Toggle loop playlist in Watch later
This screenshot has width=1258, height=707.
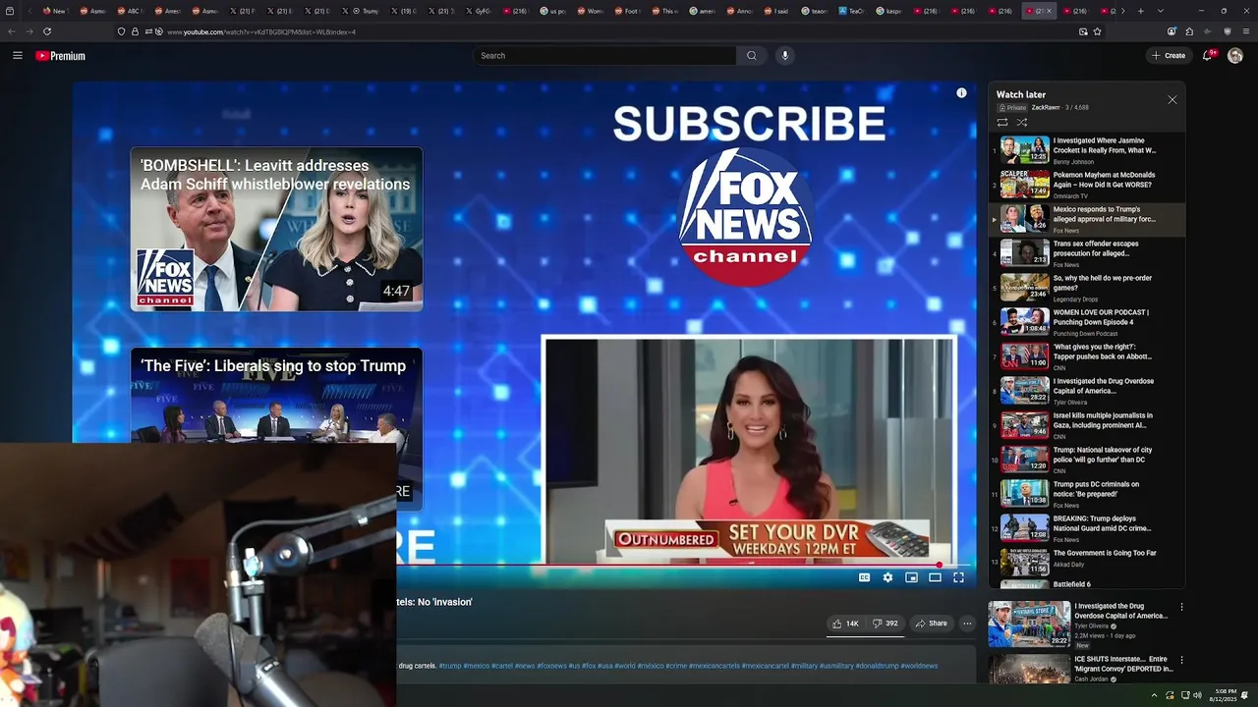click(x=1002, y=123)
